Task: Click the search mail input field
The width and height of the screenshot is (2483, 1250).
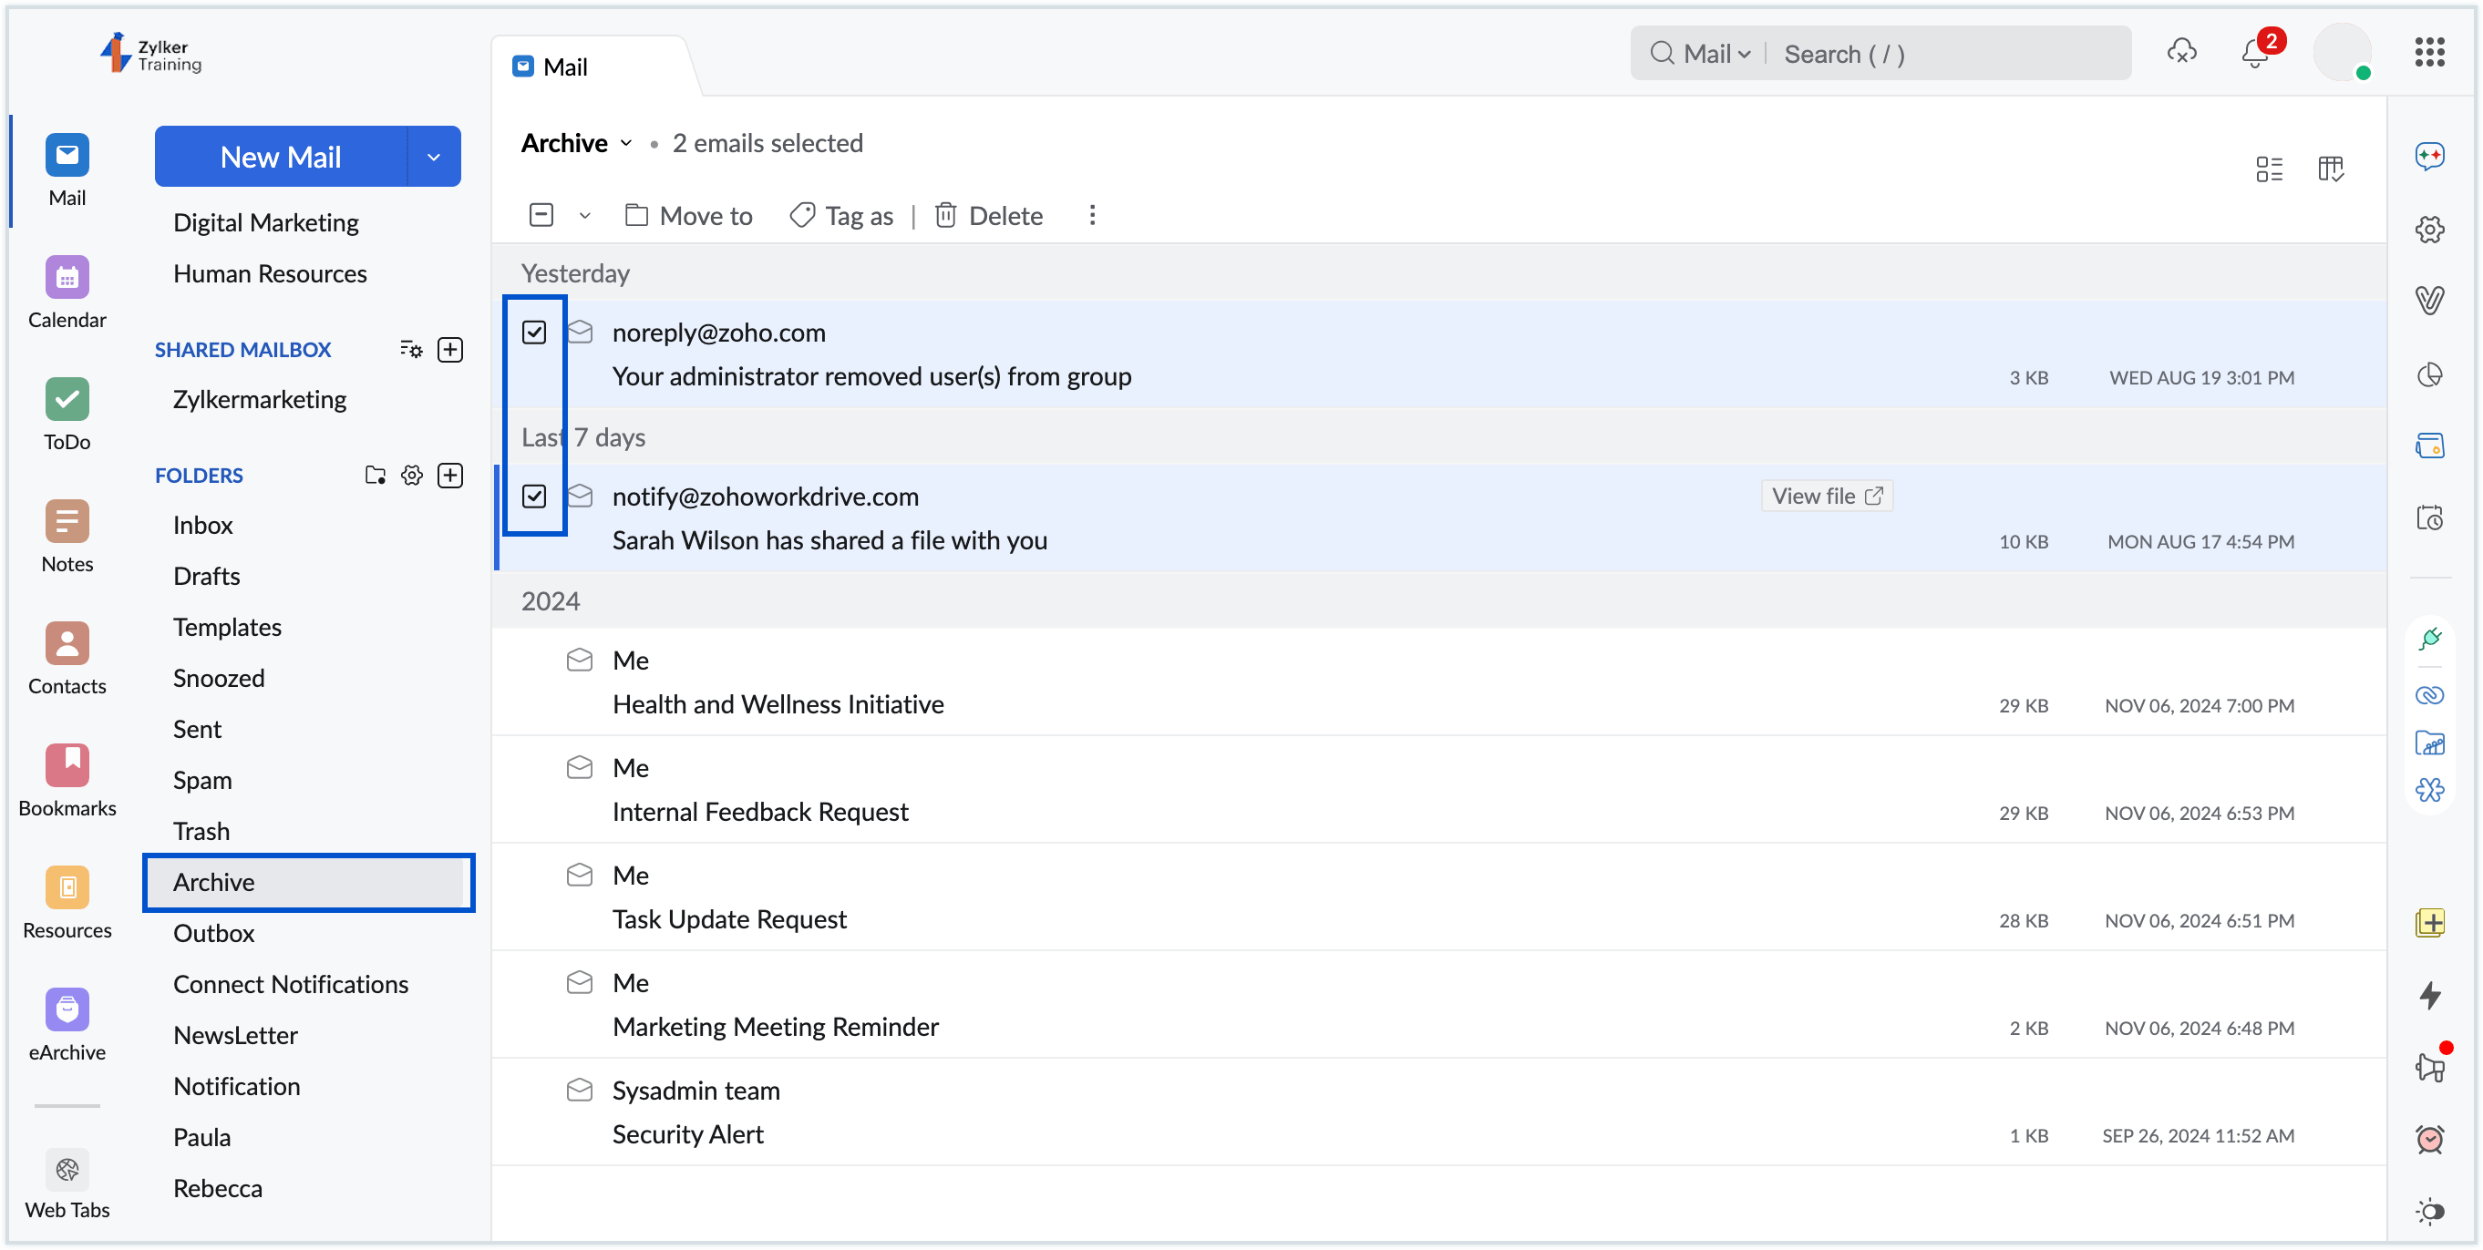Action: 1947,53
